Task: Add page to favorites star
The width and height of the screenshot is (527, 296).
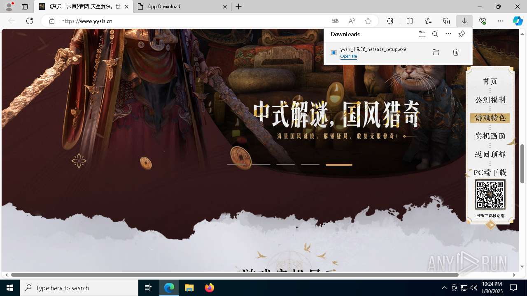Action: point(368,21)
